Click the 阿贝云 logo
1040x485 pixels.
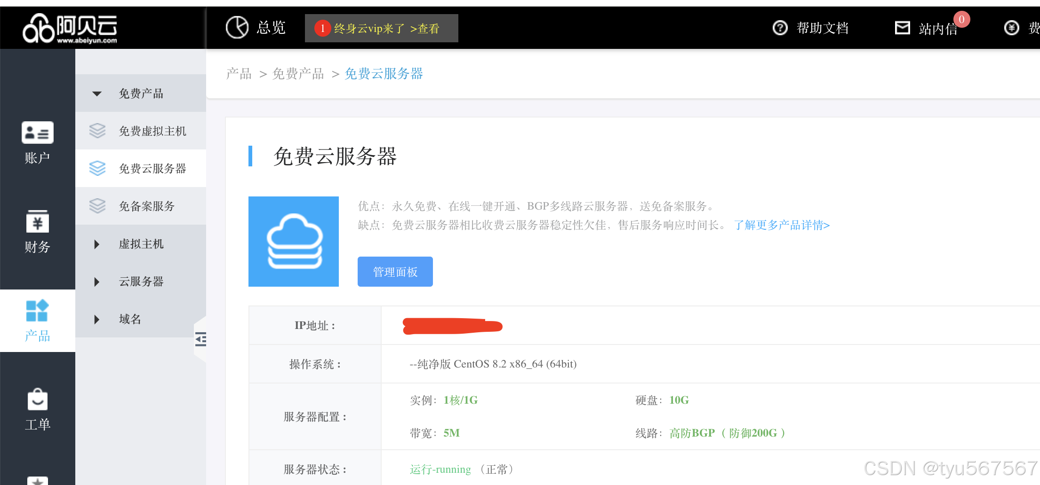coord(70,28)
